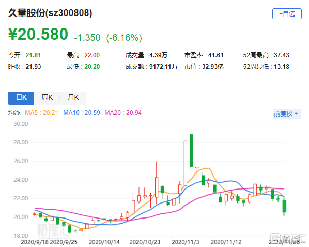The image size is (309, 247).
Task: Click the MA10 : 20.59 legend
Action: pyautogui.click(x=82, y=113)
